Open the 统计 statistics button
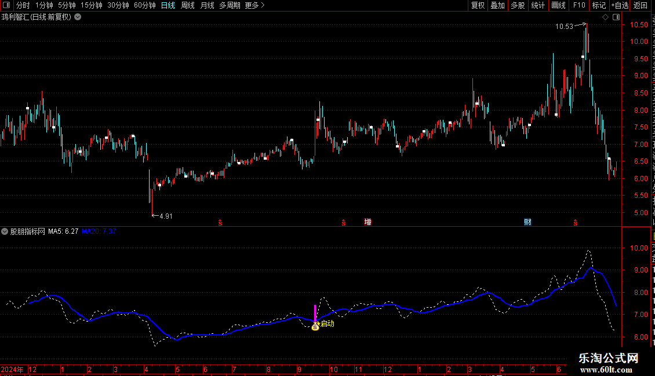This screenshot has width=655, height=376. pyautogui.click(x=537, y=5)
